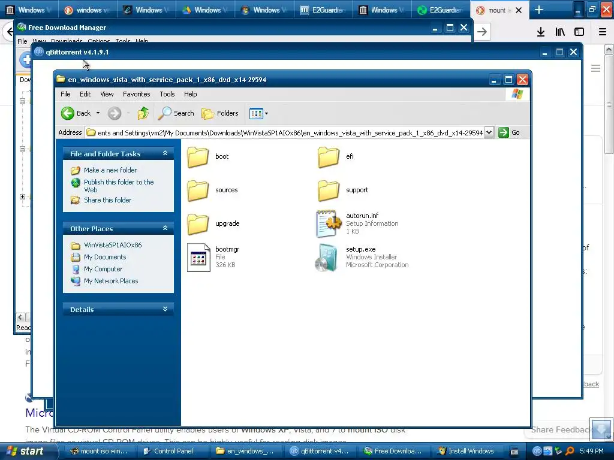The width and height of the screenshot is (614, 460).
Task: Click the browser page vertical scrollbar
Action: pyautogui.click(x=609, y=104)
